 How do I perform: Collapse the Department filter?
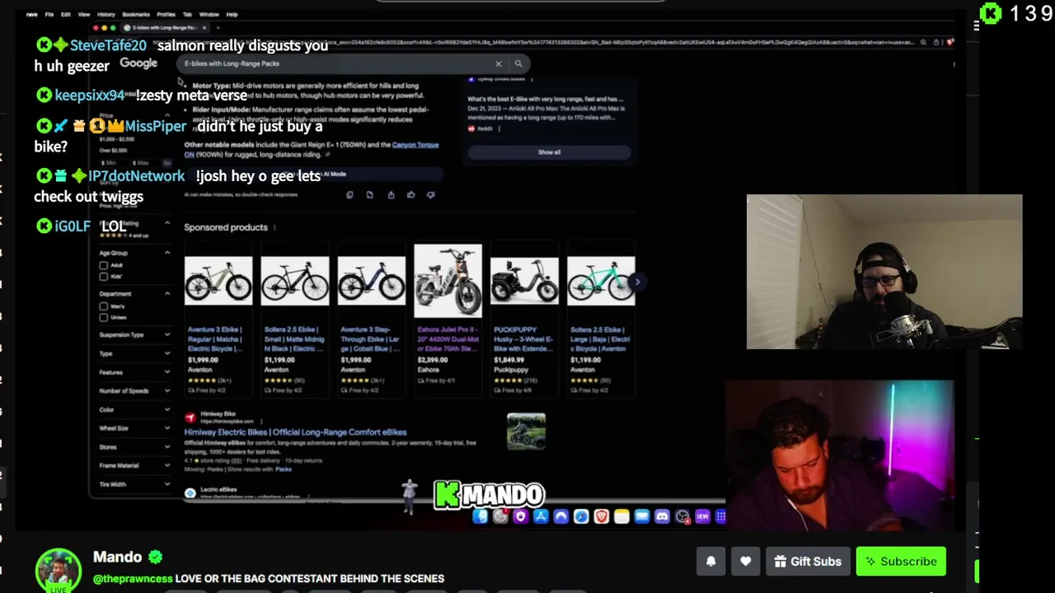tap(167, 294)
